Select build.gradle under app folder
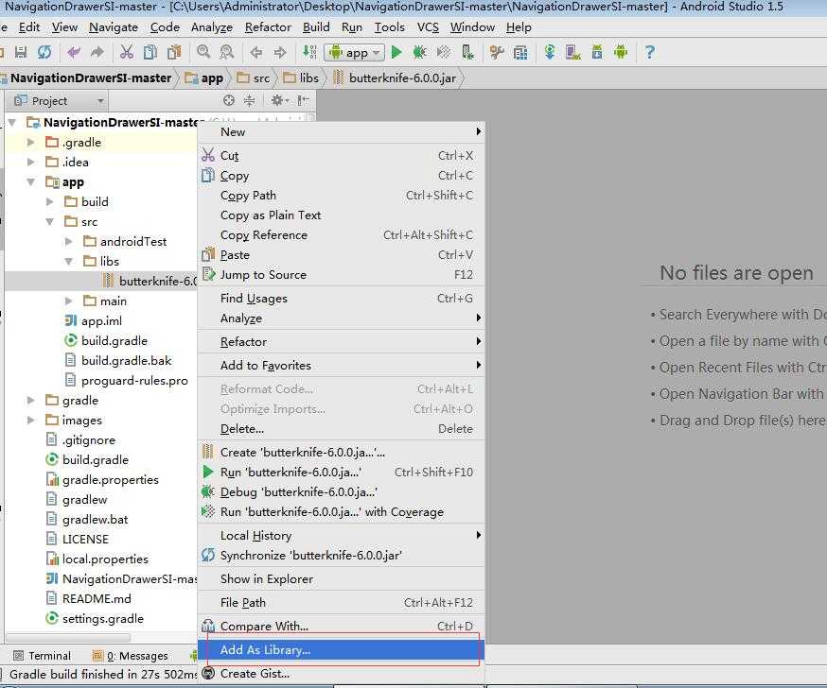The height and width of the screenshot is (688, 827). [105, 341]
